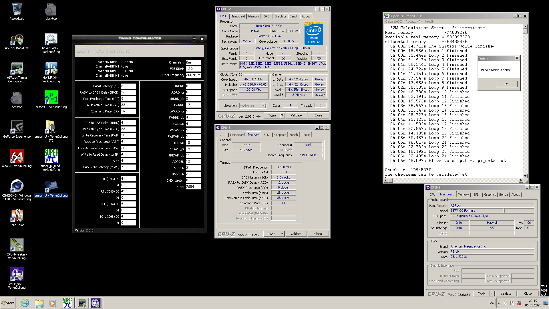
Task: Open super_pi_mod shortcut icon
Action: click(x=51, y=160)
